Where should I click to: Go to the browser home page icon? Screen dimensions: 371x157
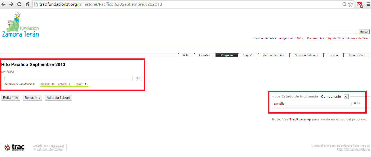pos(27,4)
